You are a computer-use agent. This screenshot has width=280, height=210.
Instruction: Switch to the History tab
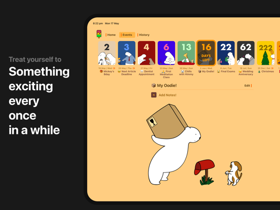pyautogui.click(x=144, y=35)
